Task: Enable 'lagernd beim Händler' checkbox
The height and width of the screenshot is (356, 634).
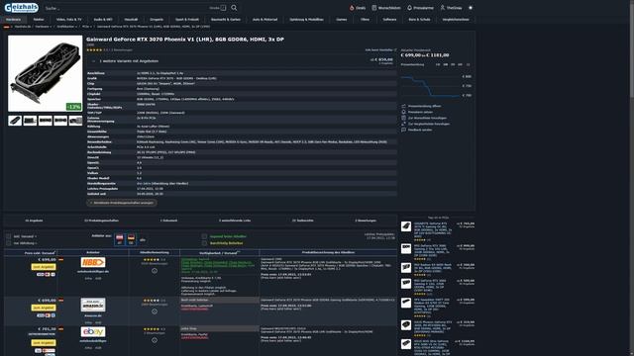Action: (205, 236)
